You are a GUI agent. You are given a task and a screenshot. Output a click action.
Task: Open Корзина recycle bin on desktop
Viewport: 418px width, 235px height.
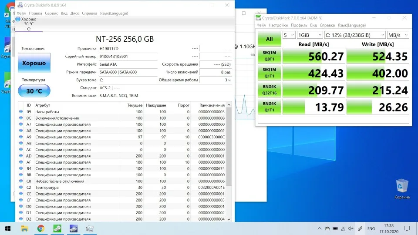(402, 189)
